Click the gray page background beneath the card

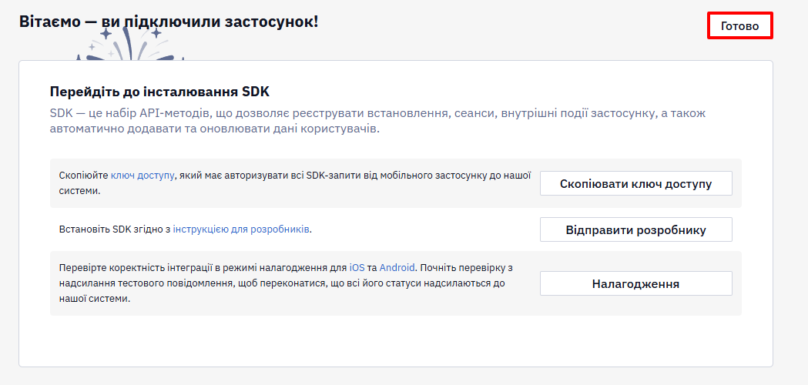coord(396,377)
